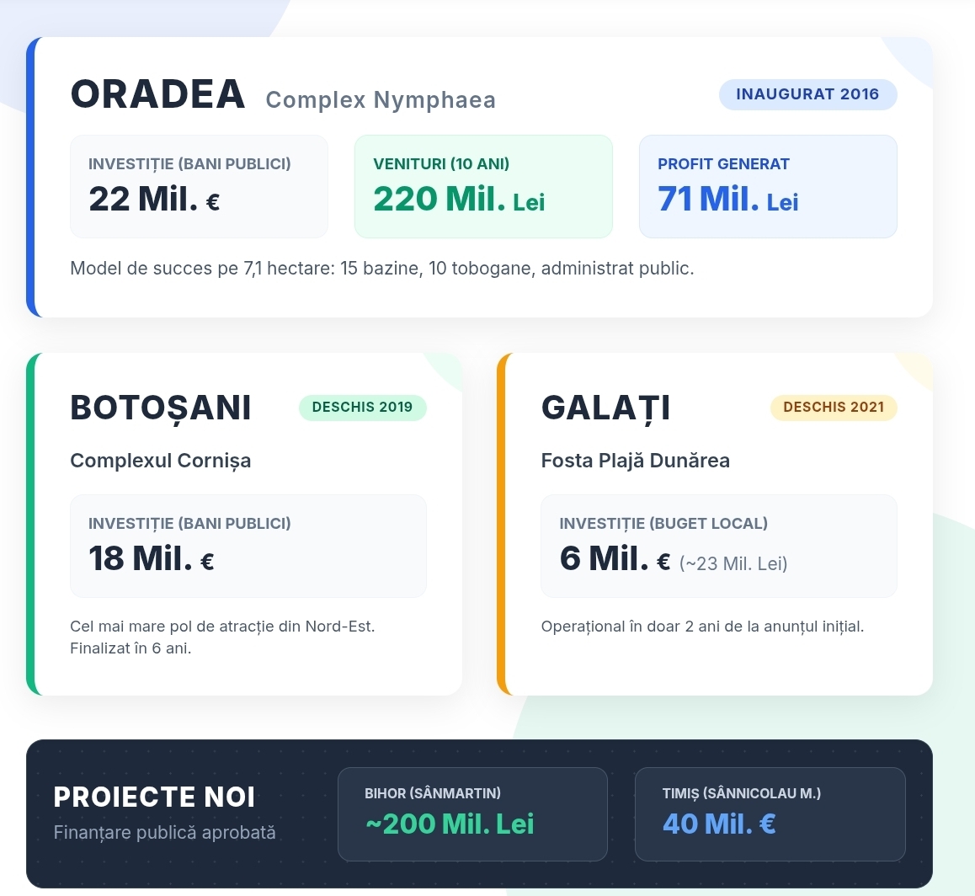The width and height of the screenshot is (975, 896).
Task: Select the GALAȚI heading
Action: (605, 408)
